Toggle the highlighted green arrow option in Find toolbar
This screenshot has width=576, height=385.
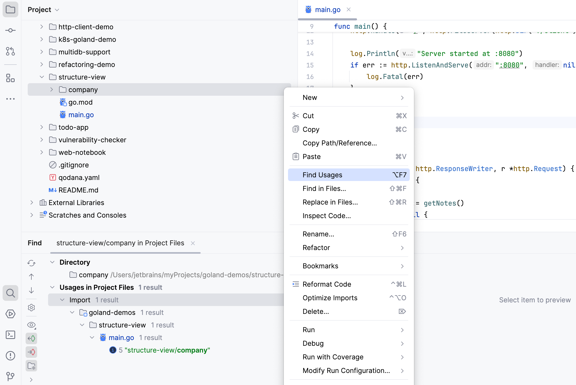tap(31, 338)
